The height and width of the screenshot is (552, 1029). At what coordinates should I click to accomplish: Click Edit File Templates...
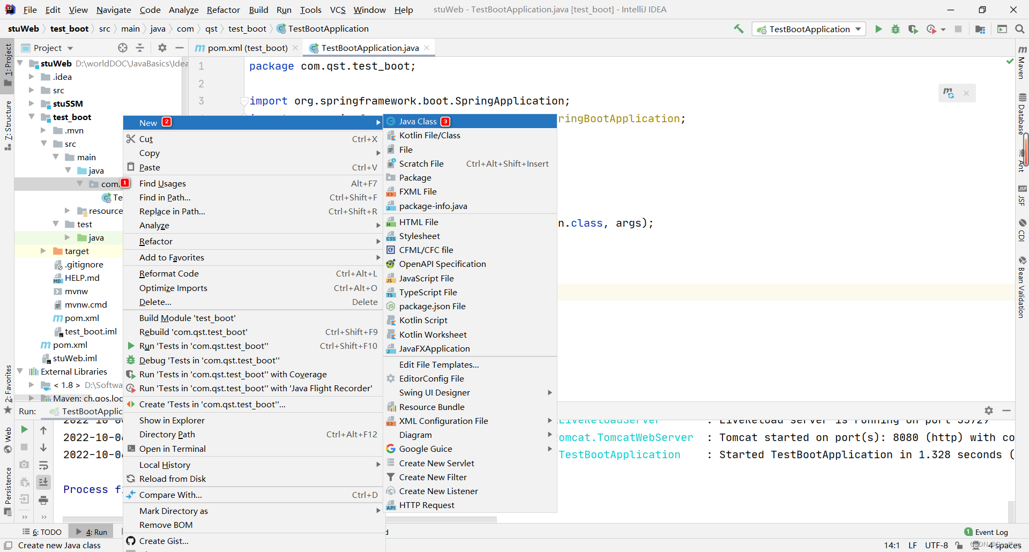[x=470, y=365]
